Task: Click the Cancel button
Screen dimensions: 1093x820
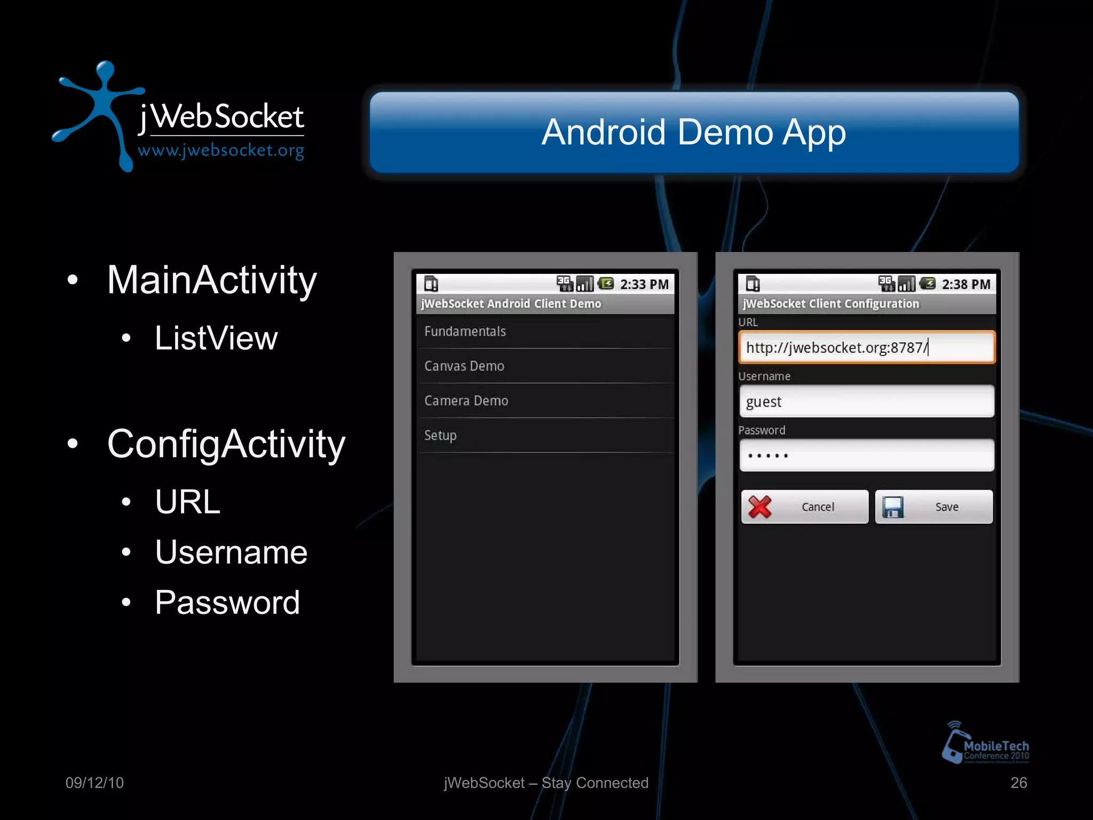Action: [x=805, y=507]
